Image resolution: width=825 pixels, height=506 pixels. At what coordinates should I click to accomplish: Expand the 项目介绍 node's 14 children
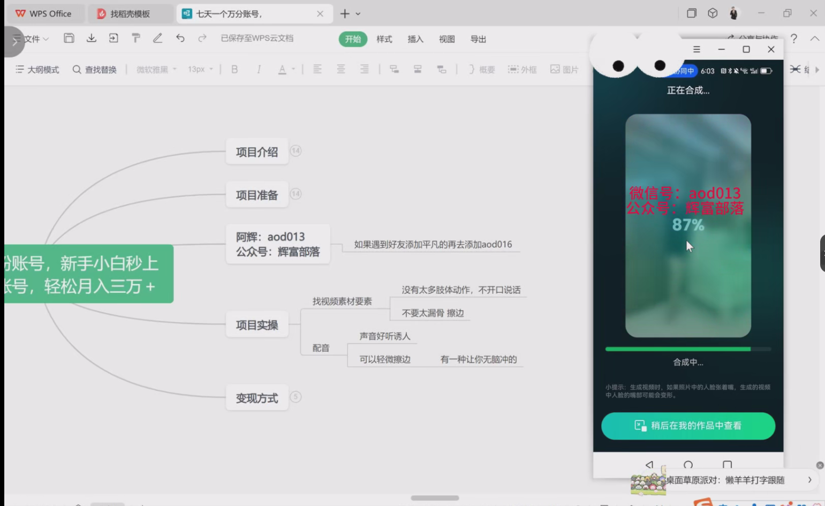(296, 151)
